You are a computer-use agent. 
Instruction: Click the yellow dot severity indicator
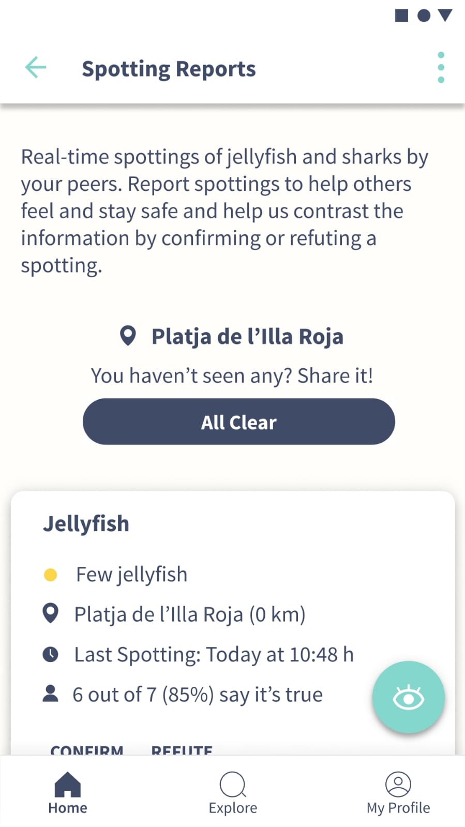[x=50, y=575]
